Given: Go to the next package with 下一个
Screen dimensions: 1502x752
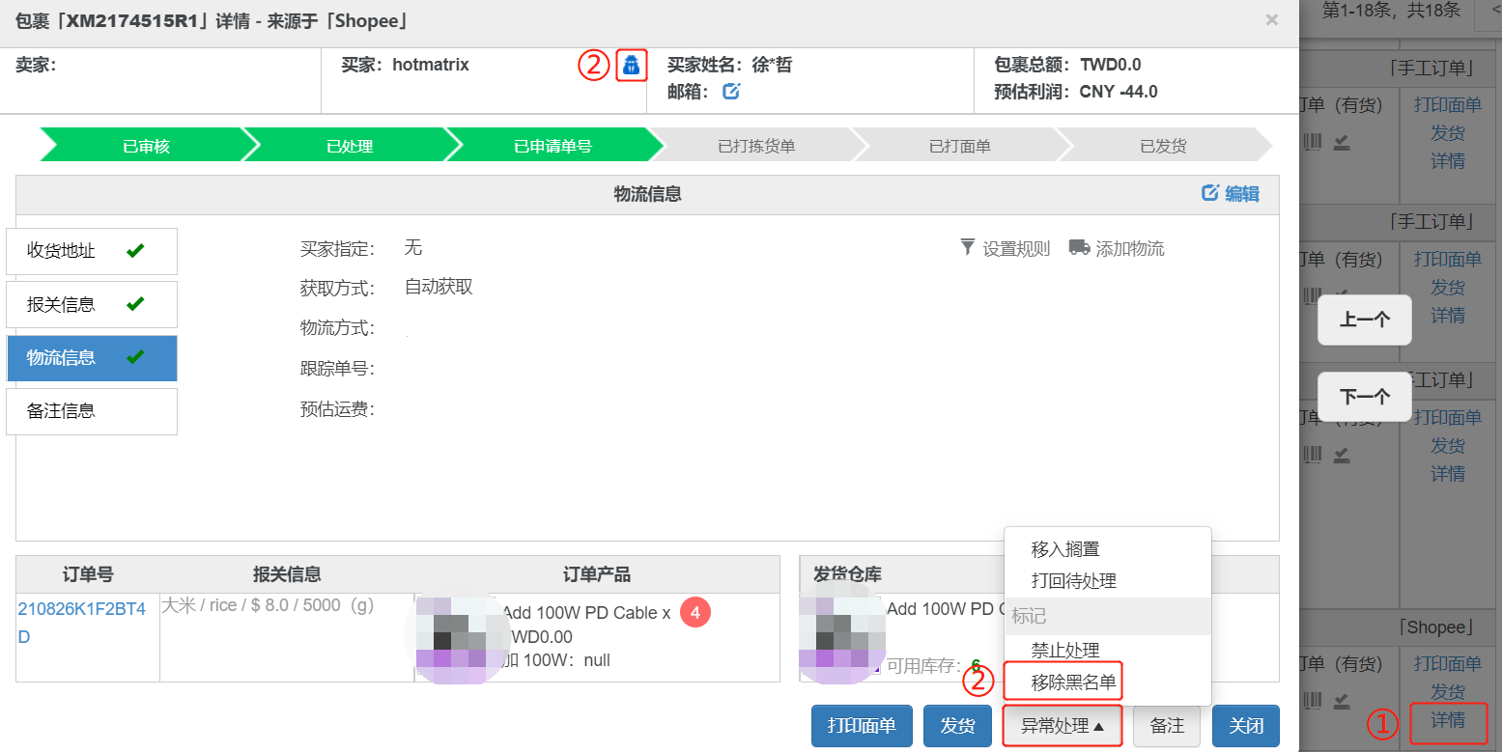Looking at the screenshot, I should click(1364, 397).
